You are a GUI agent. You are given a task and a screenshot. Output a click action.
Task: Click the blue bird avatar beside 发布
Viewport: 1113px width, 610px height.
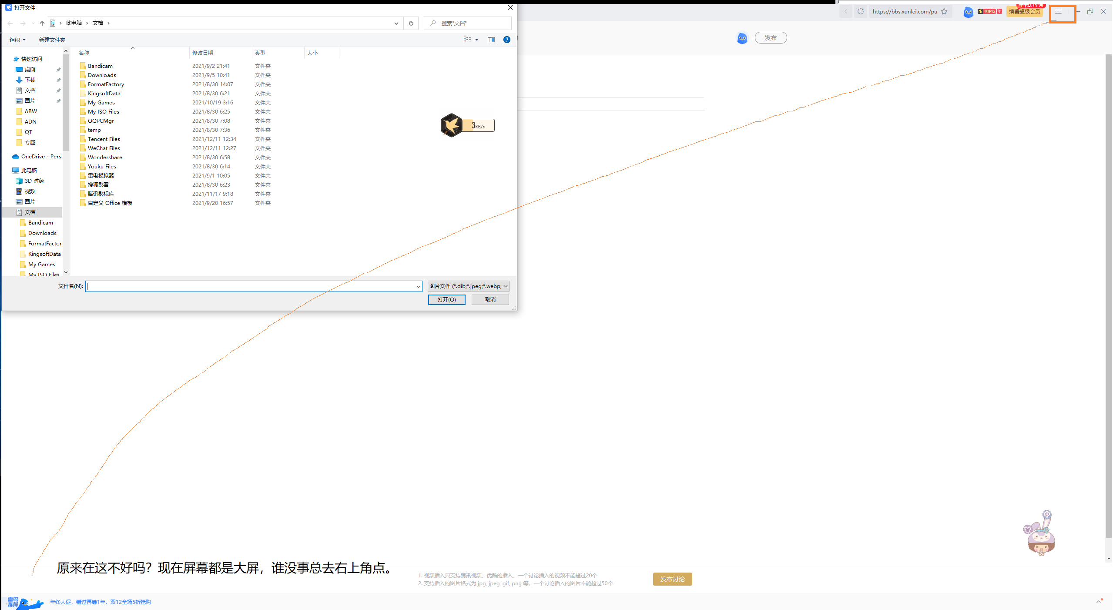(742, 38)
